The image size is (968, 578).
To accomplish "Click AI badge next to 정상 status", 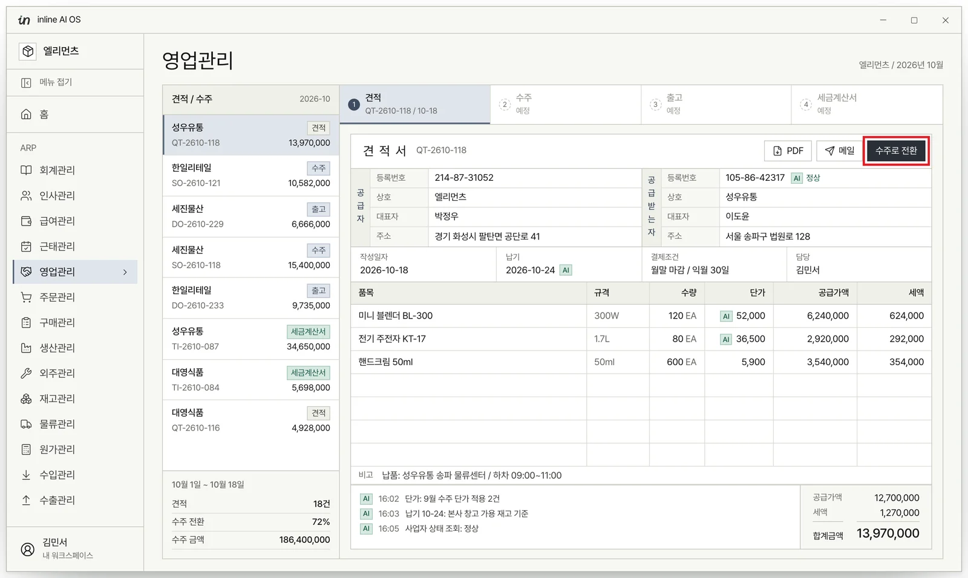I will coord(797,178).
